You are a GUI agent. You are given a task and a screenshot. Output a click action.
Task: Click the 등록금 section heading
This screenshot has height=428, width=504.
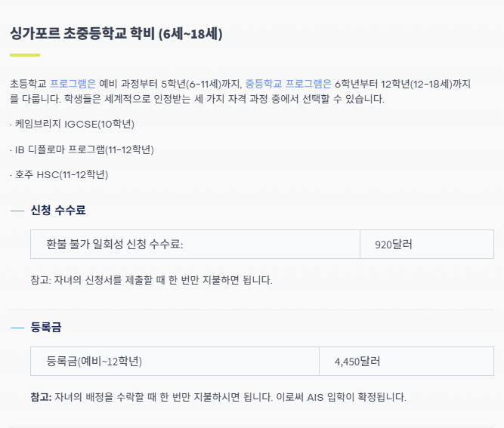coord(47,328)
